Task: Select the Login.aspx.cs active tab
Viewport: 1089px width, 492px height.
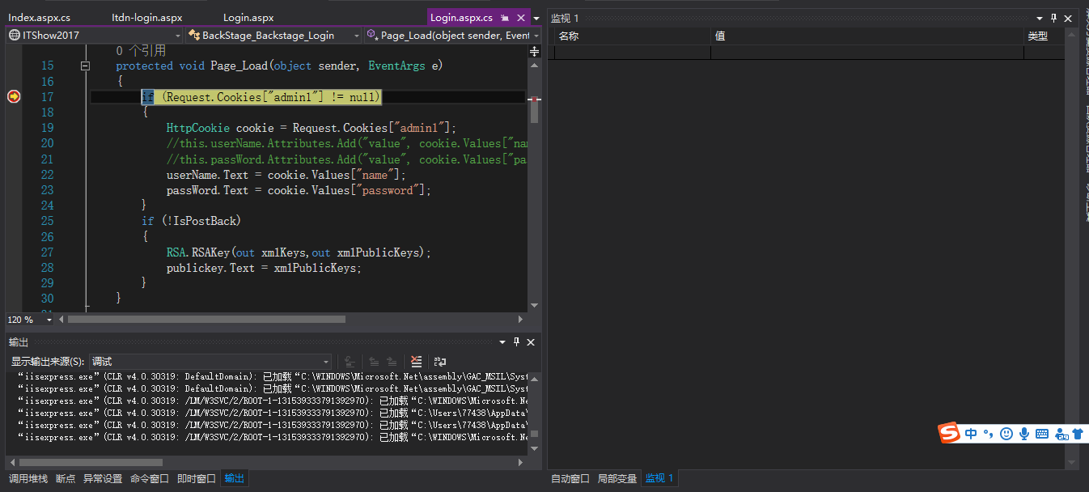Action: pyautogui.click(x=461, y=17)
